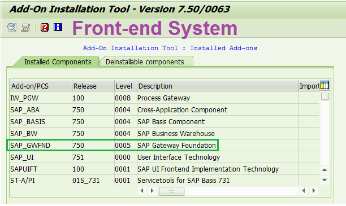
Task: Click right arrow beside horizontal scrollbar thumb
Action: [x=152, y=191]
